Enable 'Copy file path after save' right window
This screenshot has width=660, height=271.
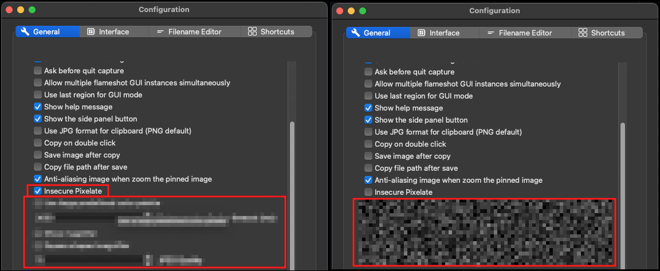click(368, 168)
